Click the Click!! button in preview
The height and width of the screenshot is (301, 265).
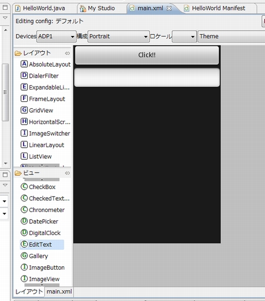pos(147,55)
